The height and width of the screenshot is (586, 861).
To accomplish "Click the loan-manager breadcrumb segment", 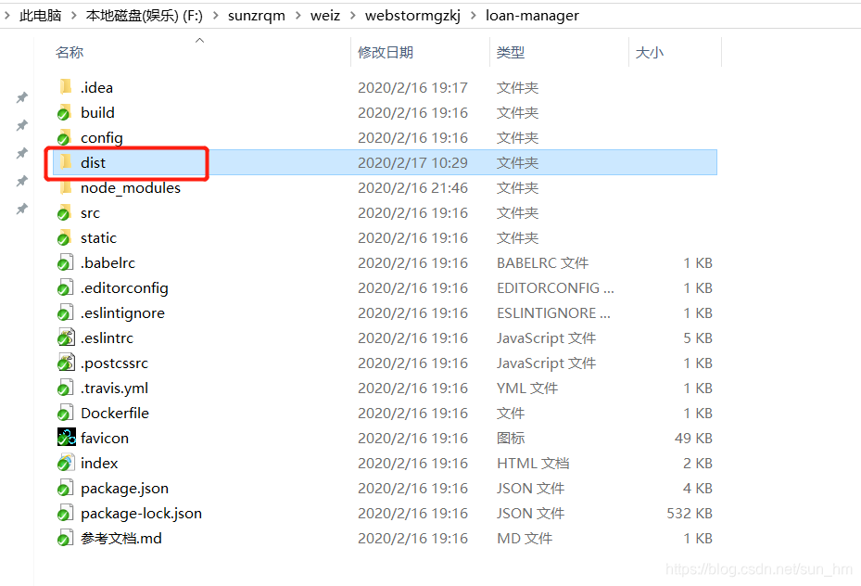I will click(532, 16).
